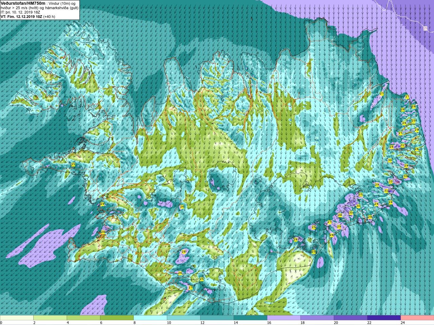The image size is (434, 325).
Task: Click the 'VT: Fim. 12.12.2019 10Z (+40 h)' line
Action: click(x=28, y=17)
